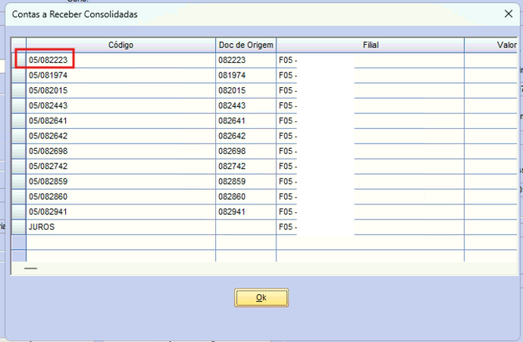Click the Filial column header
The height and width of the screenshot is (342, 523).
(370, 45)
